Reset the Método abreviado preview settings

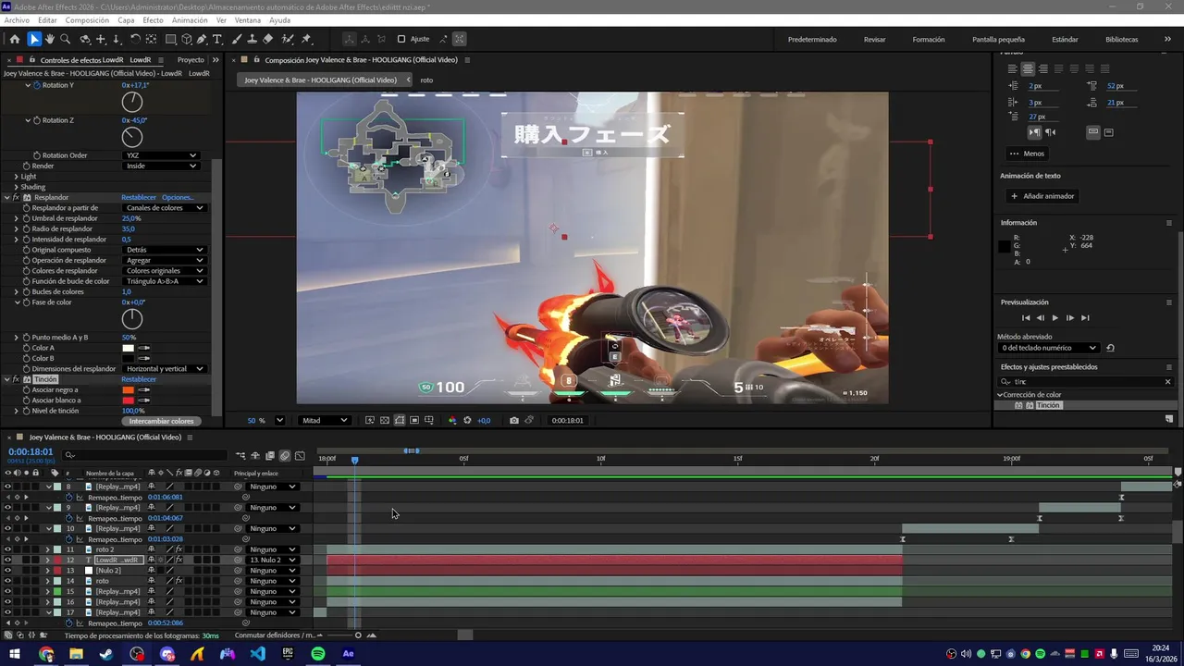click(x=1110, y=348)
